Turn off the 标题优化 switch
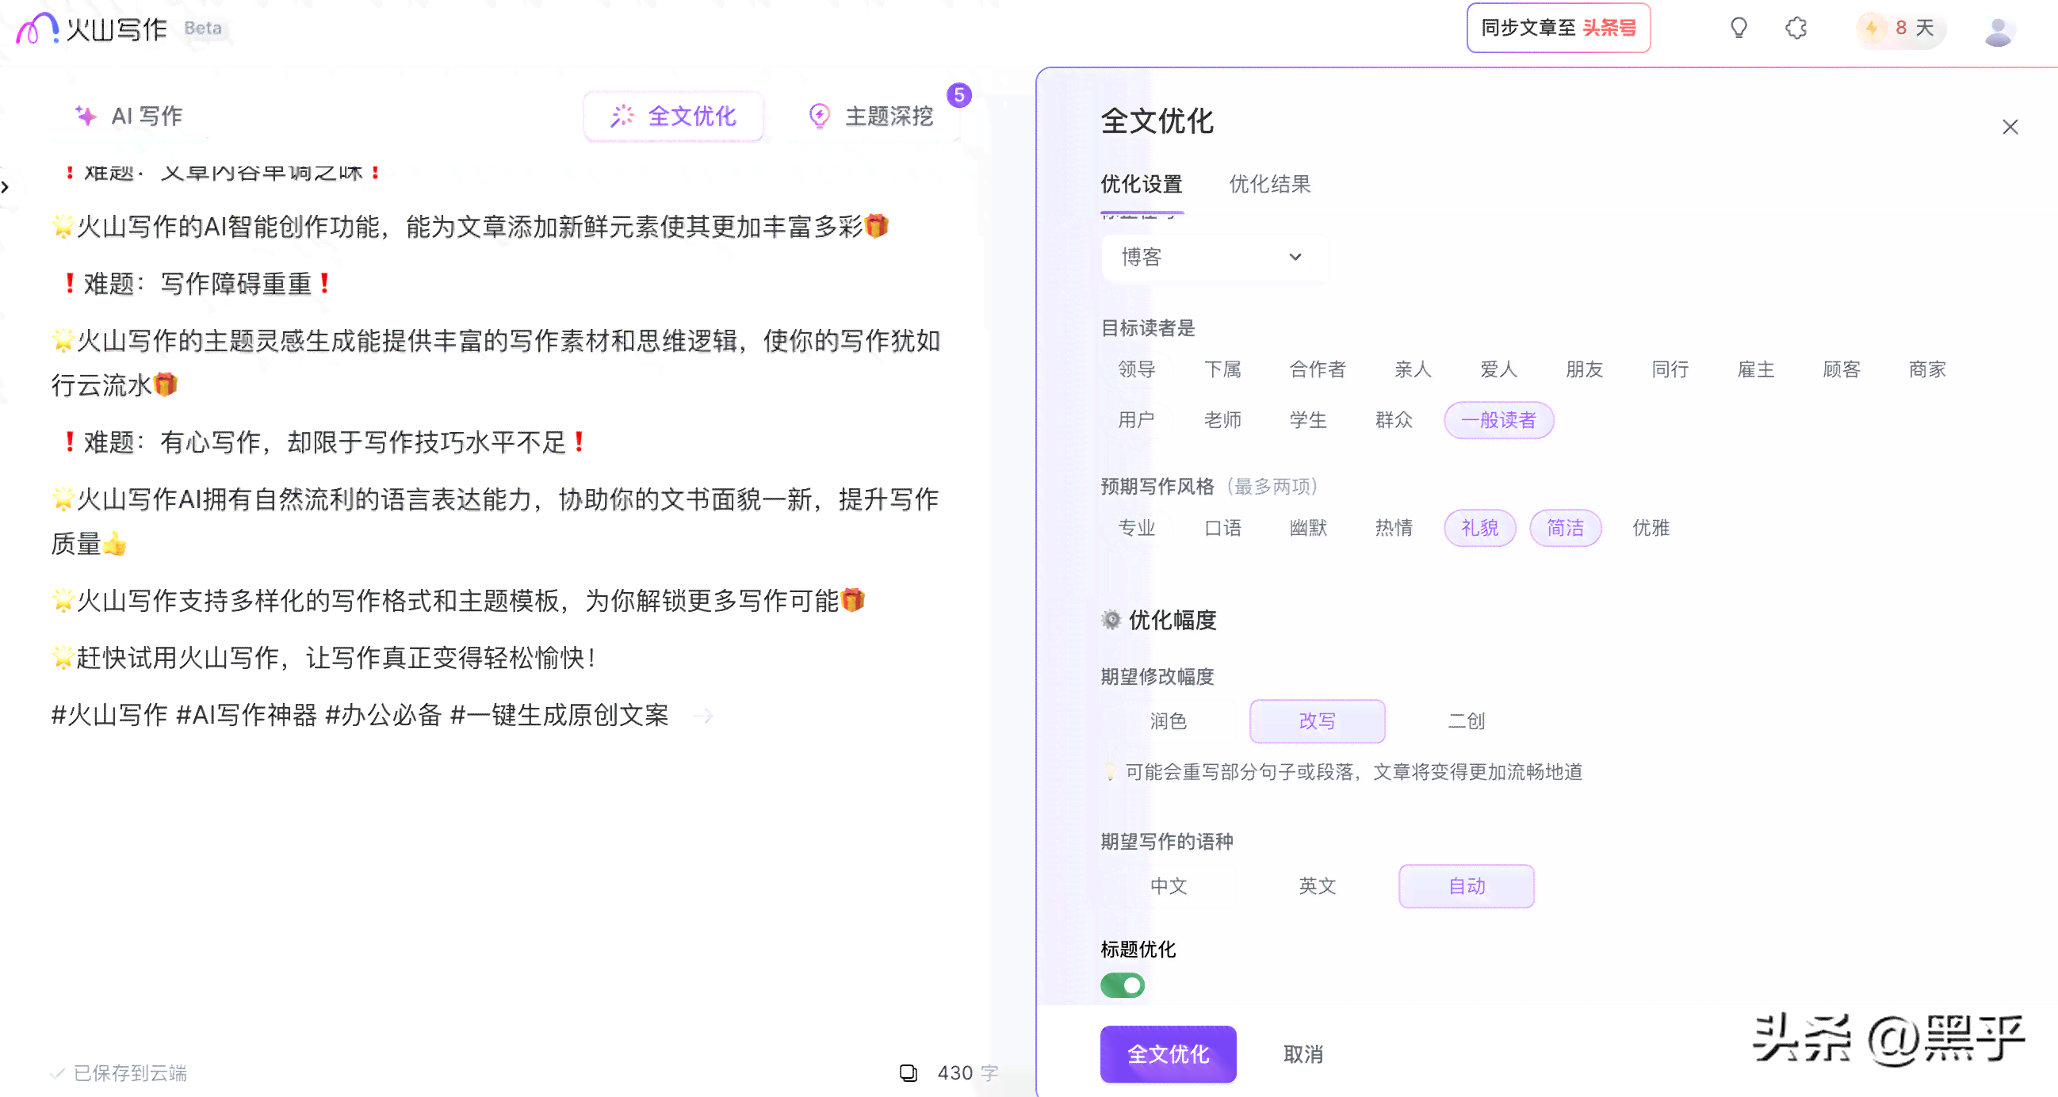2058x1097 pixels. (x=1123, y=985)
